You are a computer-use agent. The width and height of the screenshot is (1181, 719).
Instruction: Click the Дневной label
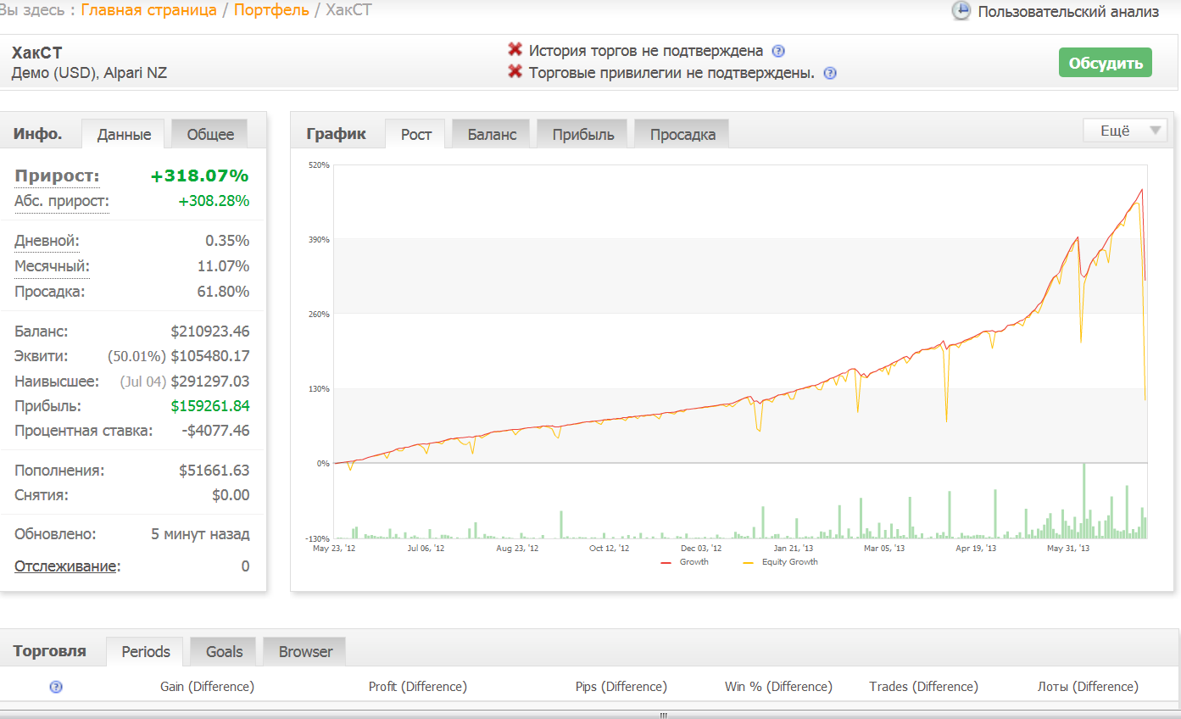point(47,241)
